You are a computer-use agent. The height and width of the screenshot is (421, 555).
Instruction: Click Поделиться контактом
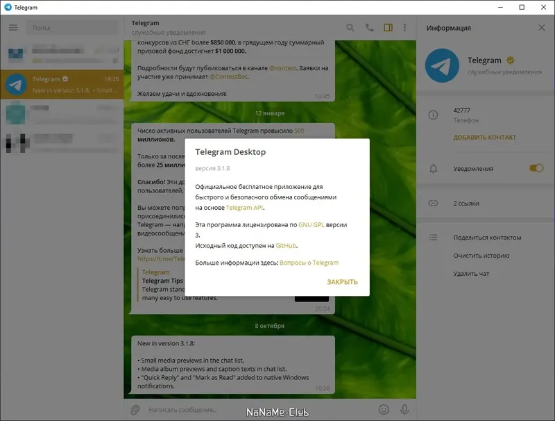click(x=487, y=238)
